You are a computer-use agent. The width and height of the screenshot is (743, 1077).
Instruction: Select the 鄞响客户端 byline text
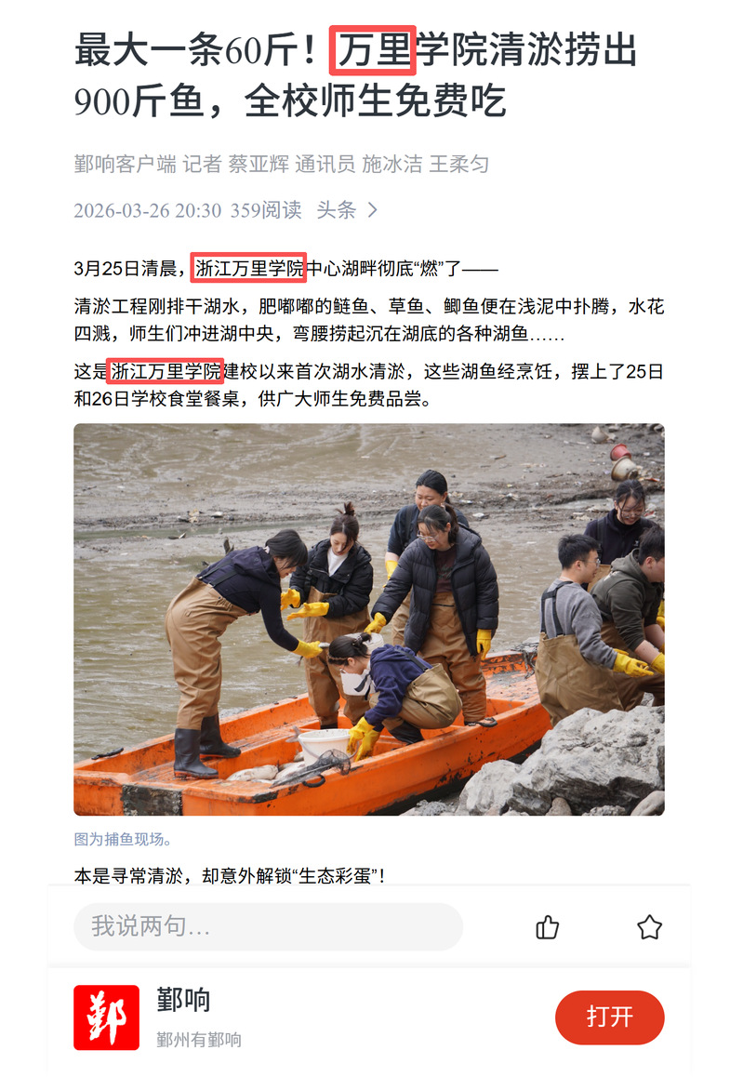point(125,164)
